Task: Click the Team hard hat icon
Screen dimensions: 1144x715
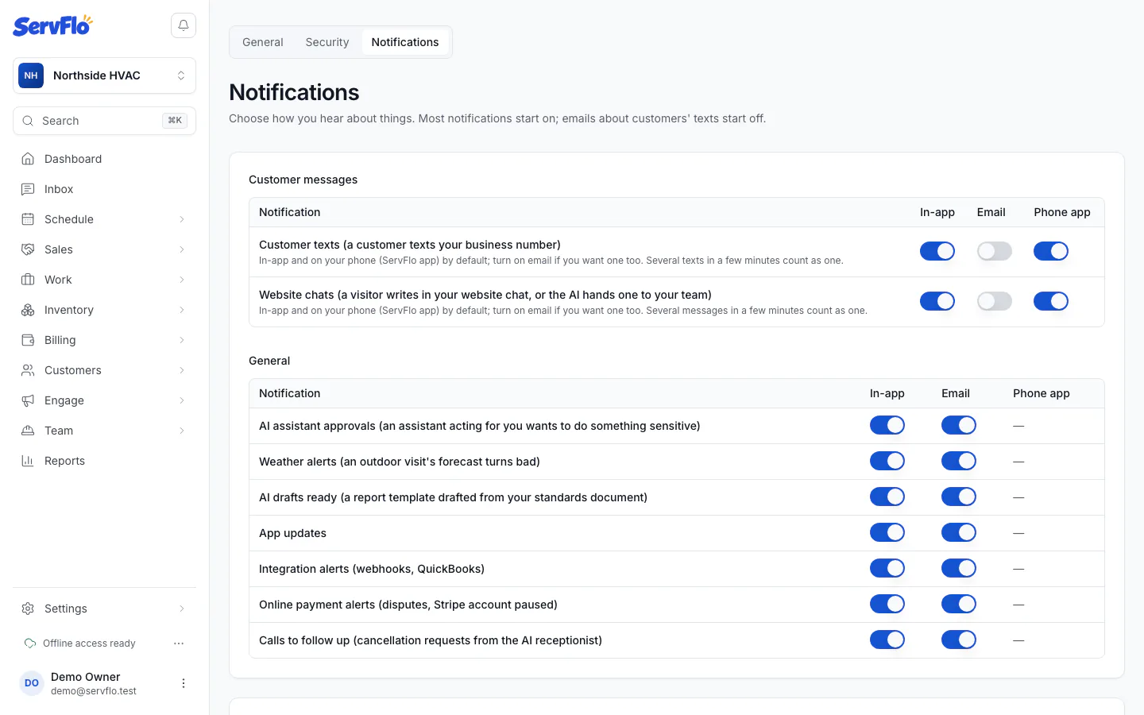Action: click(28, 431)
